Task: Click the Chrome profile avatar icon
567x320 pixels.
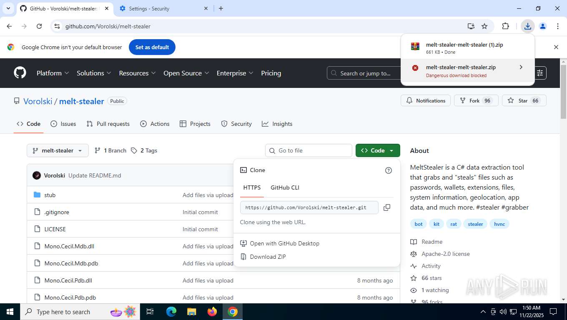Action: [x=543, y=26]
